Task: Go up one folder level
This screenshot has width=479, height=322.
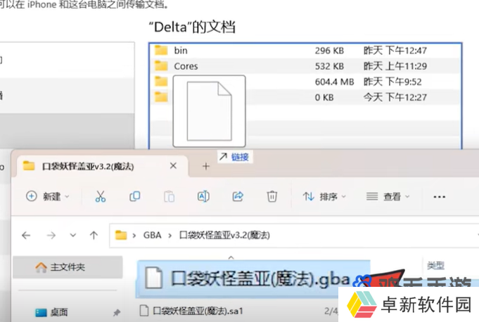Action: [x=94, y=236]
